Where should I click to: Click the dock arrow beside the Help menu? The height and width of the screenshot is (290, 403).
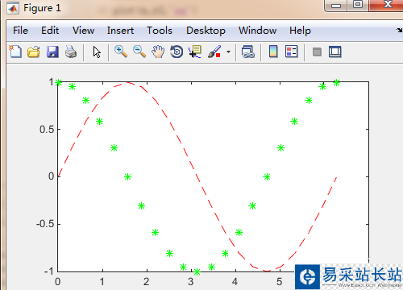pos(400,30)
